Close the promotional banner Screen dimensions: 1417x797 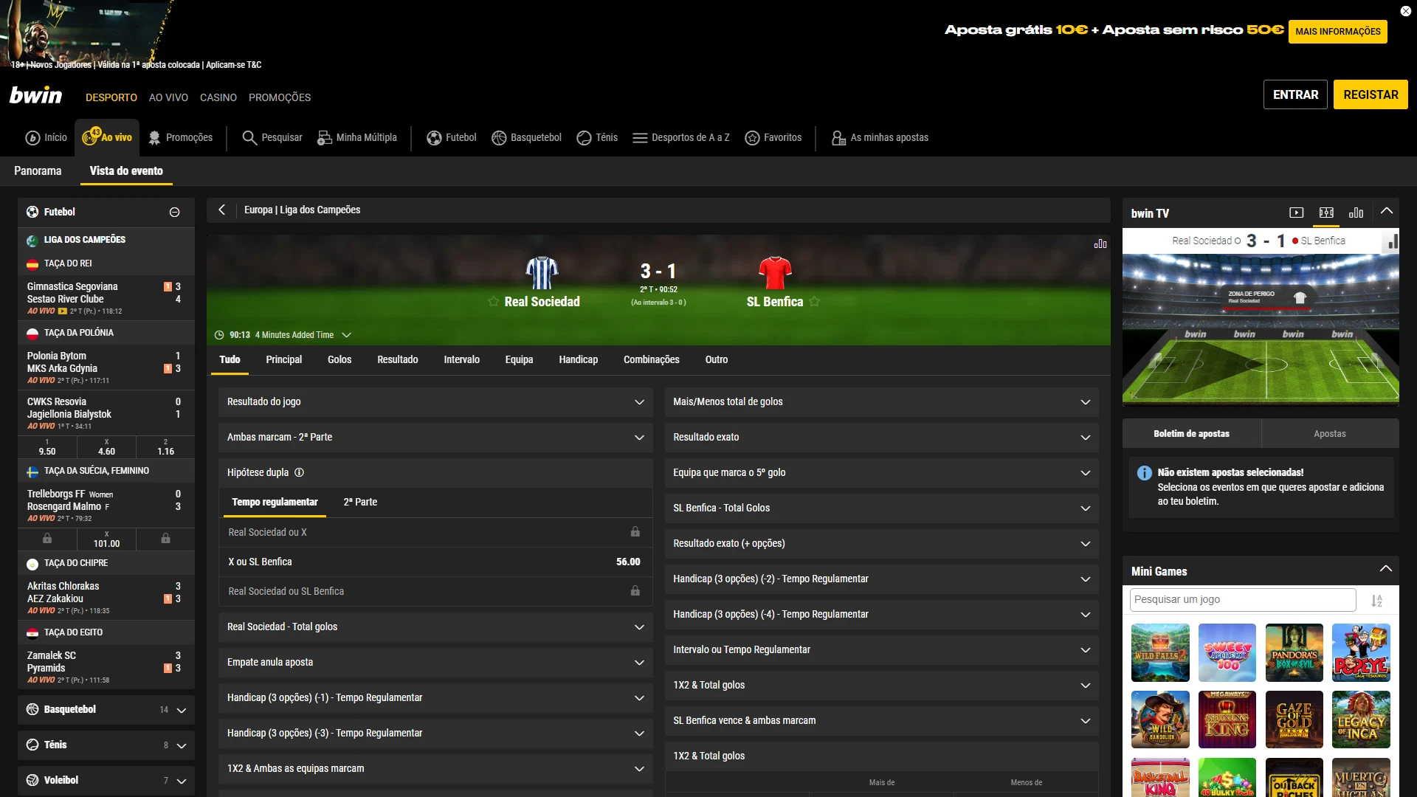(x=1405, y=11)
